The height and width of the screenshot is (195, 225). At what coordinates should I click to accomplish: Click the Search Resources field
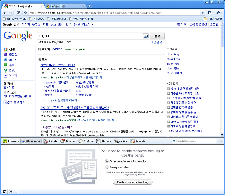pyautogui.click(x=194, y=141)
